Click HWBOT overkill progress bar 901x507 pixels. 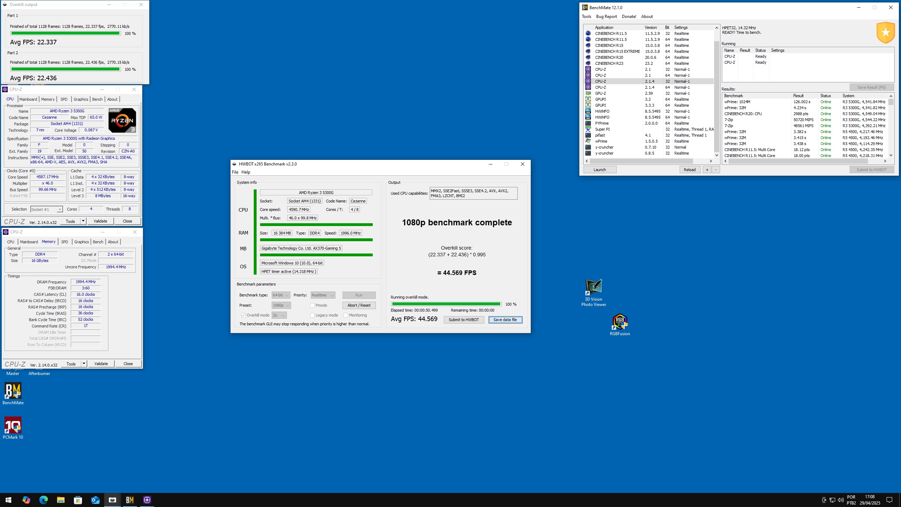tap(446, 304)
